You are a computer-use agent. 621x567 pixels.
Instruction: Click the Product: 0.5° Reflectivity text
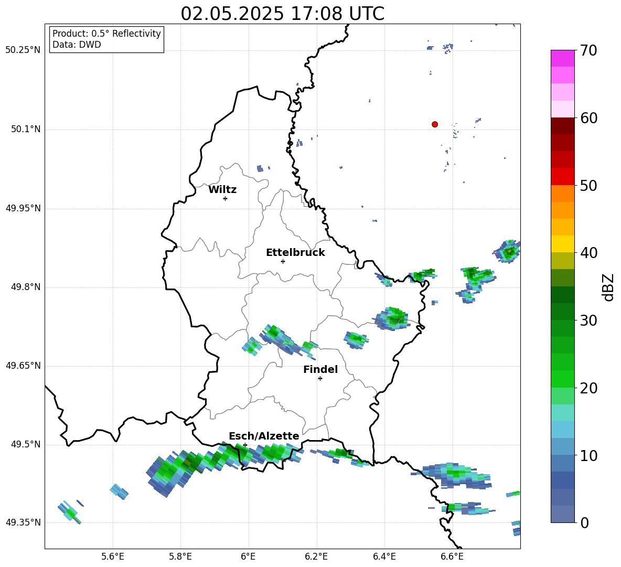click(x=106, y=34)
